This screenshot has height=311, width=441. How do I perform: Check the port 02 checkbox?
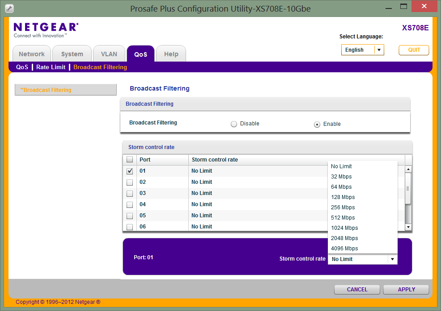coord(130,182)
